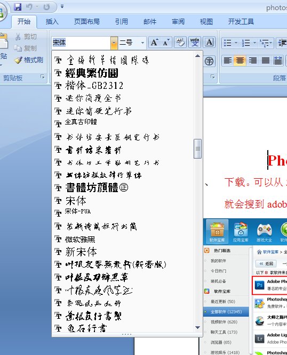Click 游戏大全 gamepad icon in image

coord(264,232)
